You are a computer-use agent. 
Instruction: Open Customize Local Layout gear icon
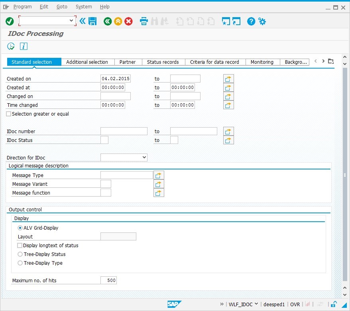262,21
